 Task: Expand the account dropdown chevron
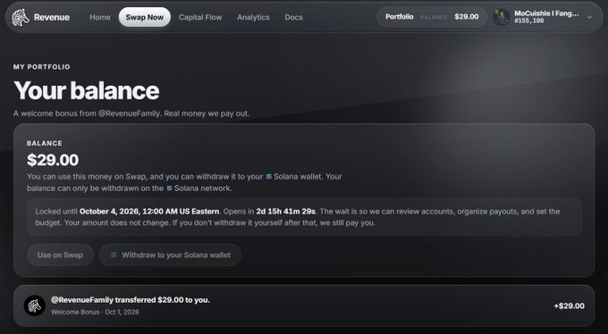click(x=589, y=18)
